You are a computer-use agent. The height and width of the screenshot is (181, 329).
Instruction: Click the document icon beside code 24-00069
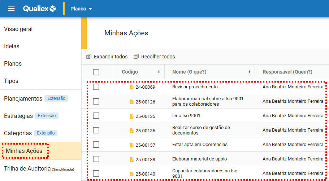tap(131, 87)
